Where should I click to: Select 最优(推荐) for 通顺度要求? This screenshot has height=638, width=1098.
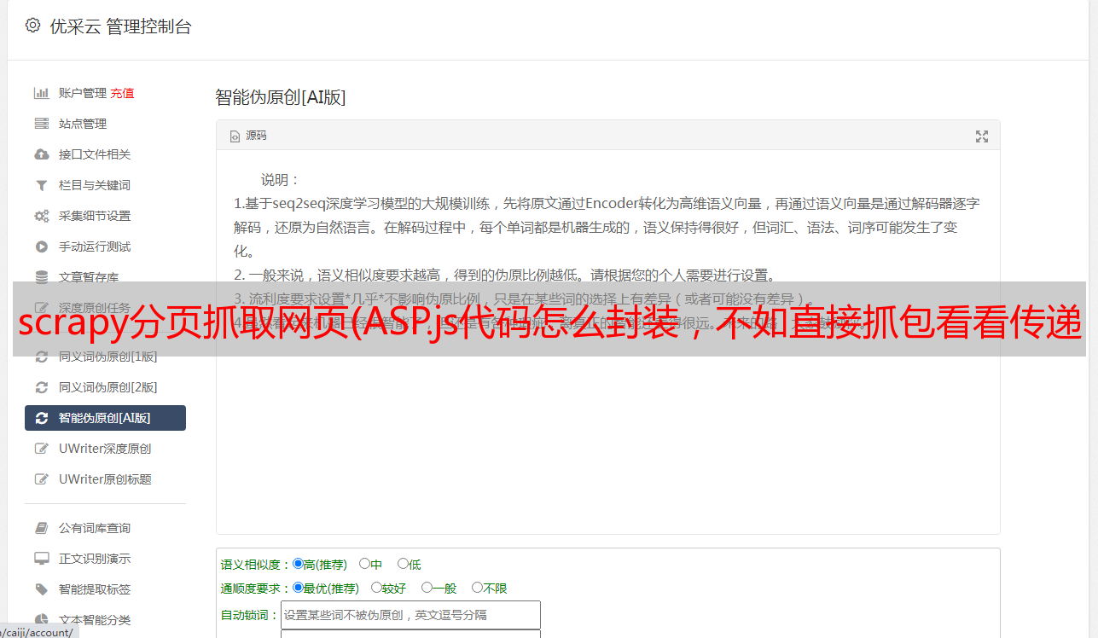click(298, 588)
